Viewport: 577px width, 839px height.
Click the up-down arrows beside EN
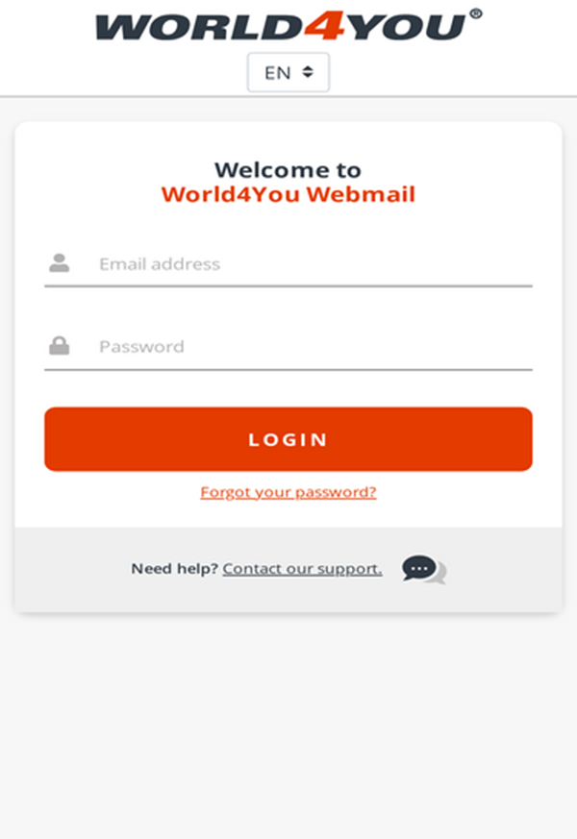point(307,72)
